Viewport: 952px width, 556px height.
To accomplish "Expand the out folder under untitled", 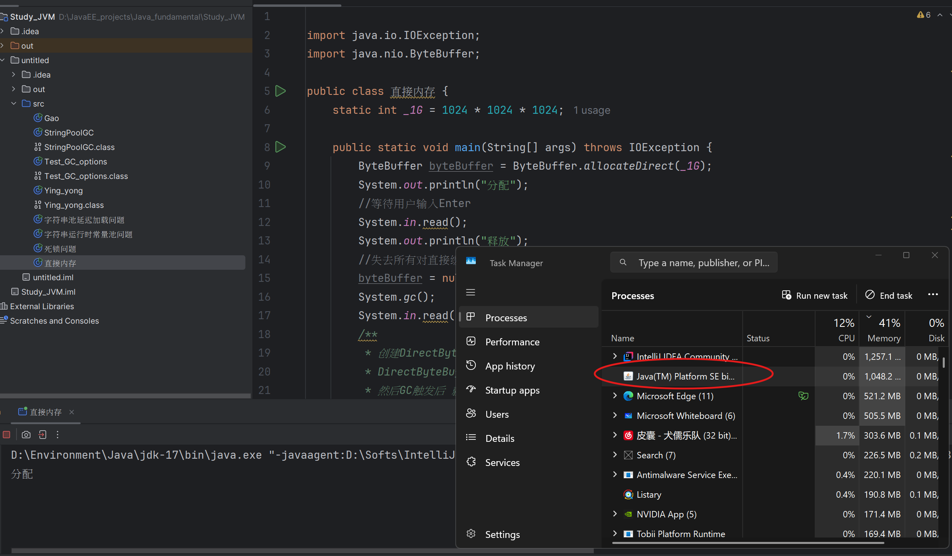I will pyautogui.click(x=14, y=89).
